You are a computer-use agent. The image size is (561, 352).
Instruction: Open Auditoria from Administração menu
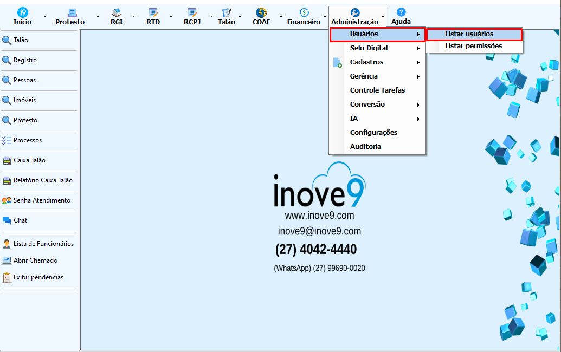point(365,147)
